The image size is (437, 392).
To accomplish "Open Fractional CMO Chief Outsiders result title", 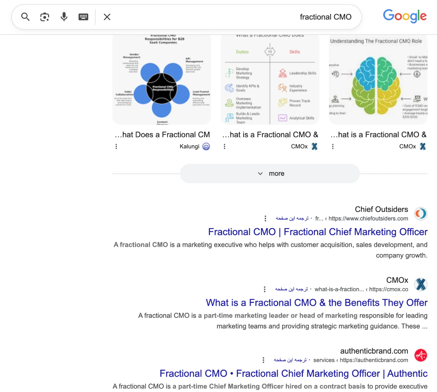I will point(317,232).
